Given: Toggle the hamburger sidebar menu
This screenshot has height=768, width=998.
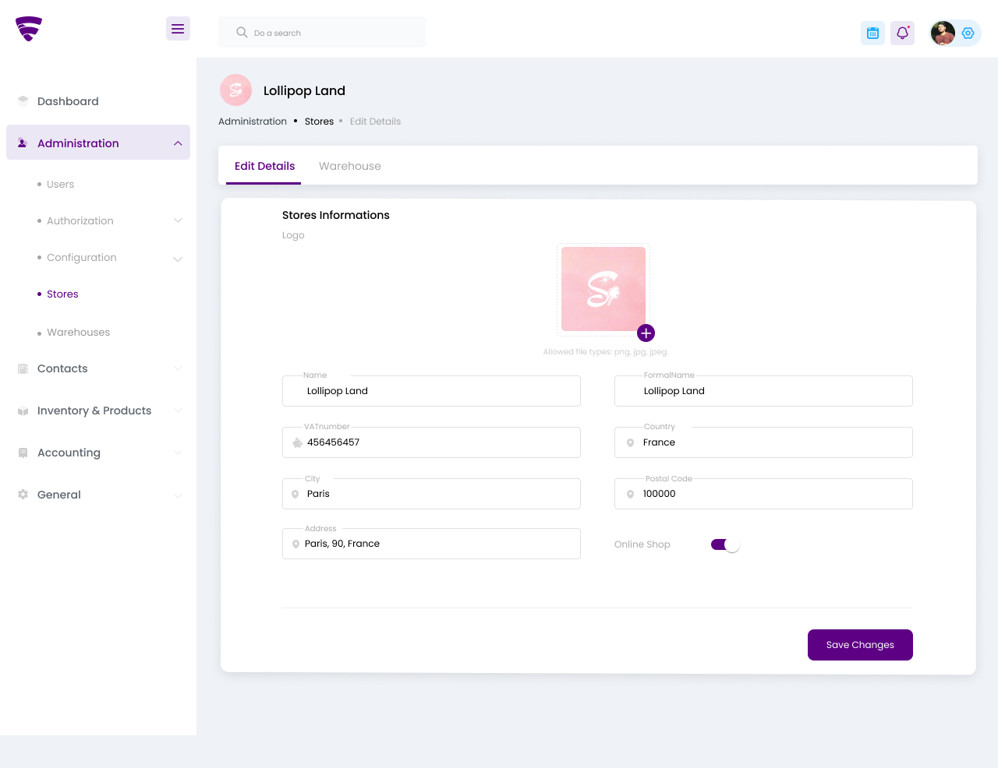Looking at the screenshot, I should [178, 29].
